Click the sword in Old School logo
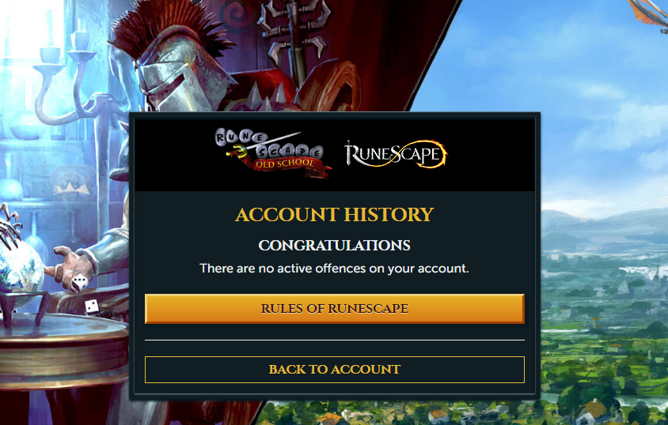Screen dimensions: 668x425 263,145
